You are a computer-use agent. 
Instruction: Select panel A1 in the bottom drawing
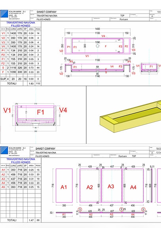[64, 186]
